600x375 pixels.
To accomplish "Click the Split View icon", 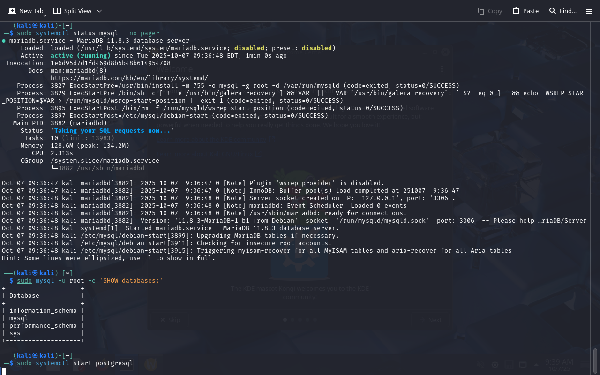I will [57, 11].
